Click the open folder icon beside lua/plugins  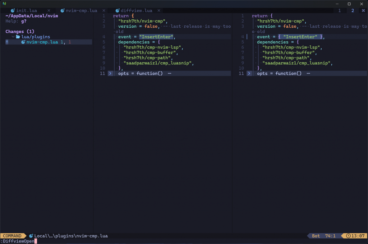(18, 37)
